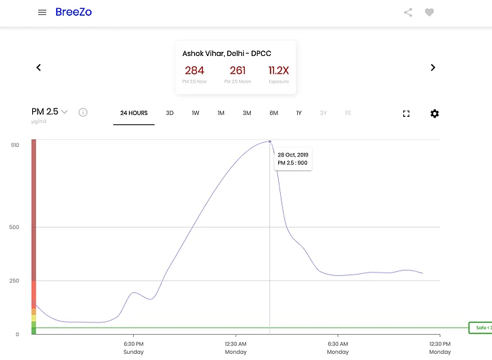Screen dimensions: 492x360
Task: Open chart settings gear
Action: pos(435,113)
